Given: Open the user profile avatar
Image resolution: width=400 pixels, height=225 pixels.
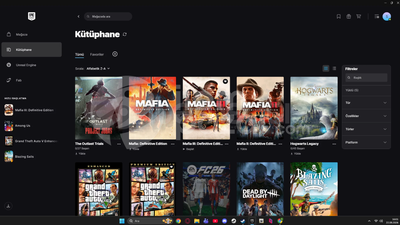Looking at the screenshot, I should (x=387, y=16).
